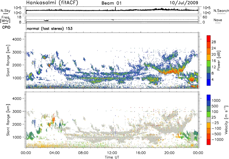The width and height of the screenshot is (229, 159).
Task: Click the 4000 tick in velocity panel
Action: (17, 98)
